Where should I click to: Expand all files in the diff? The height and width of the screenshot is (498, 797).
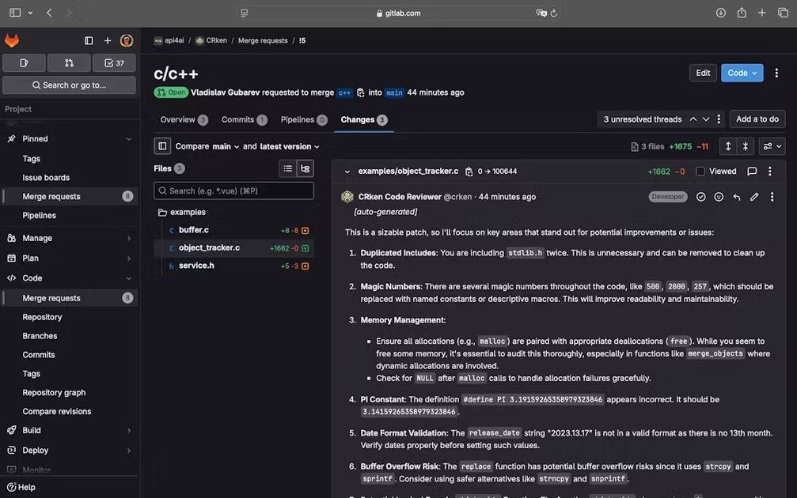pos(730,145)
